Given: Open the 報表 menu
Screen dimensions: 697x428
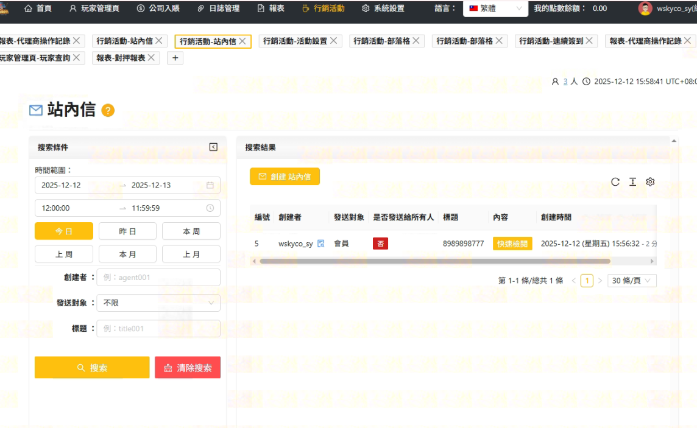Looking at the screenshot, I should (271, 9).
